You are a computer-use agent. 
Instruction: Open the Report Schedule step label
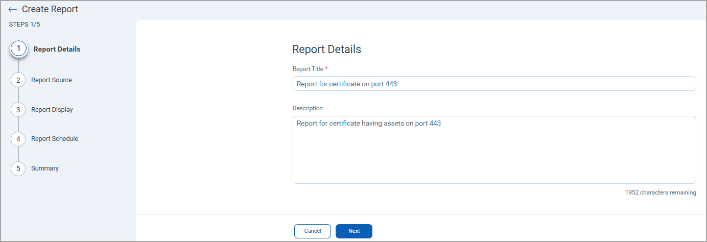click(55, 139)
